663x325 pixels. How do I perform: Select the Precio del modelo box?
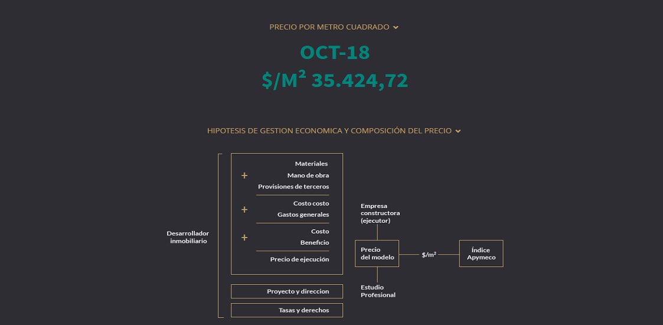[377, 253]
